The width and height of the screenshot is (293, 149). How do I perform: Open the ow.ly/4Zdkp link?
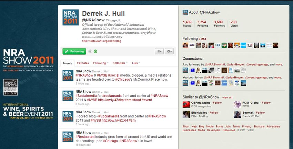[110, 100]
